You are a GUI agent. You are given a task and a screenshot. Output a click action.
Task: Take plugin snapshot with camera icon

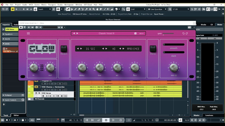(x=189, y=27)
